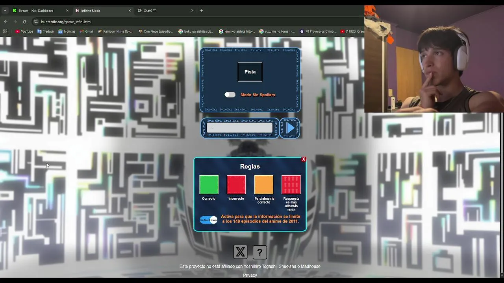This screenshot has height=283, width=504.
Task: Click the orange Parcialmente correcto swatch
Action: 264,185
